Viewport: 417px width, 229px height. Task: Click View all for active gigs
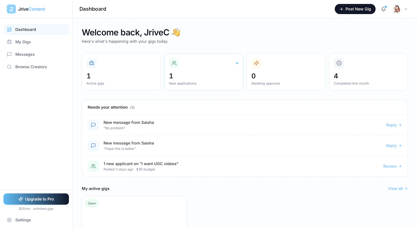[398, 189]
